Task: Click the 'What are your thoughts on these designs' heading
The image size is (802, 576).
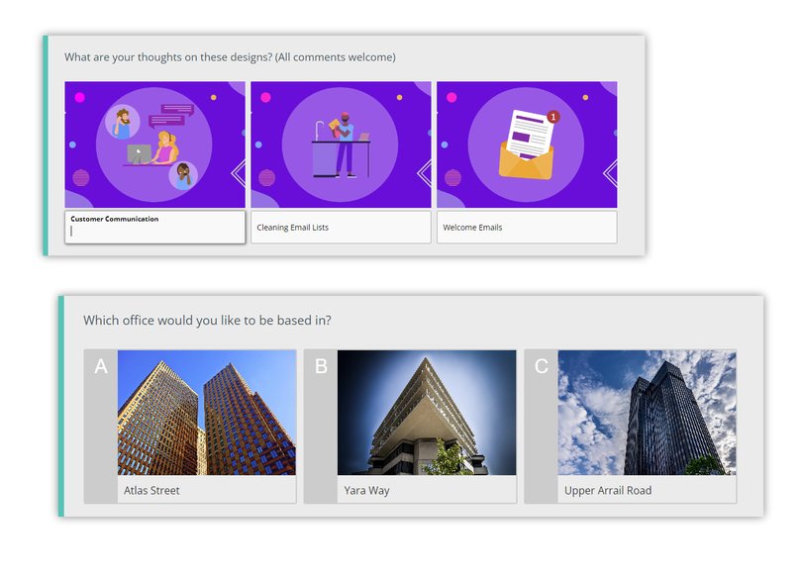Action: click(x=230, y=57)
